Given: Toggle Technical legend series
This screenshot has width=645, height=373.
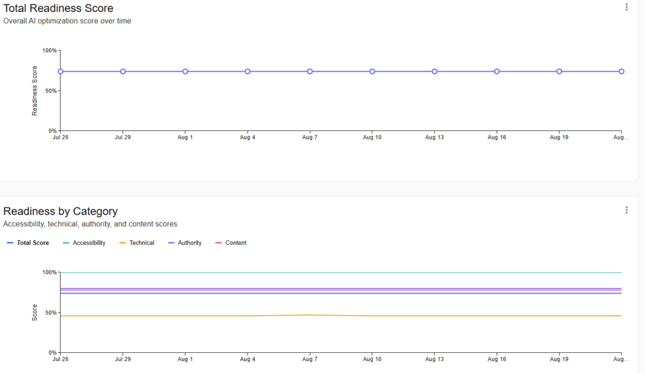Looking at the screenshot, I should (137, 243).
